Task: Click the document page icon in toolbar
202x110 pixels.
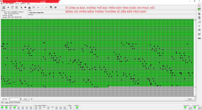Action: (x=12, y=7)
